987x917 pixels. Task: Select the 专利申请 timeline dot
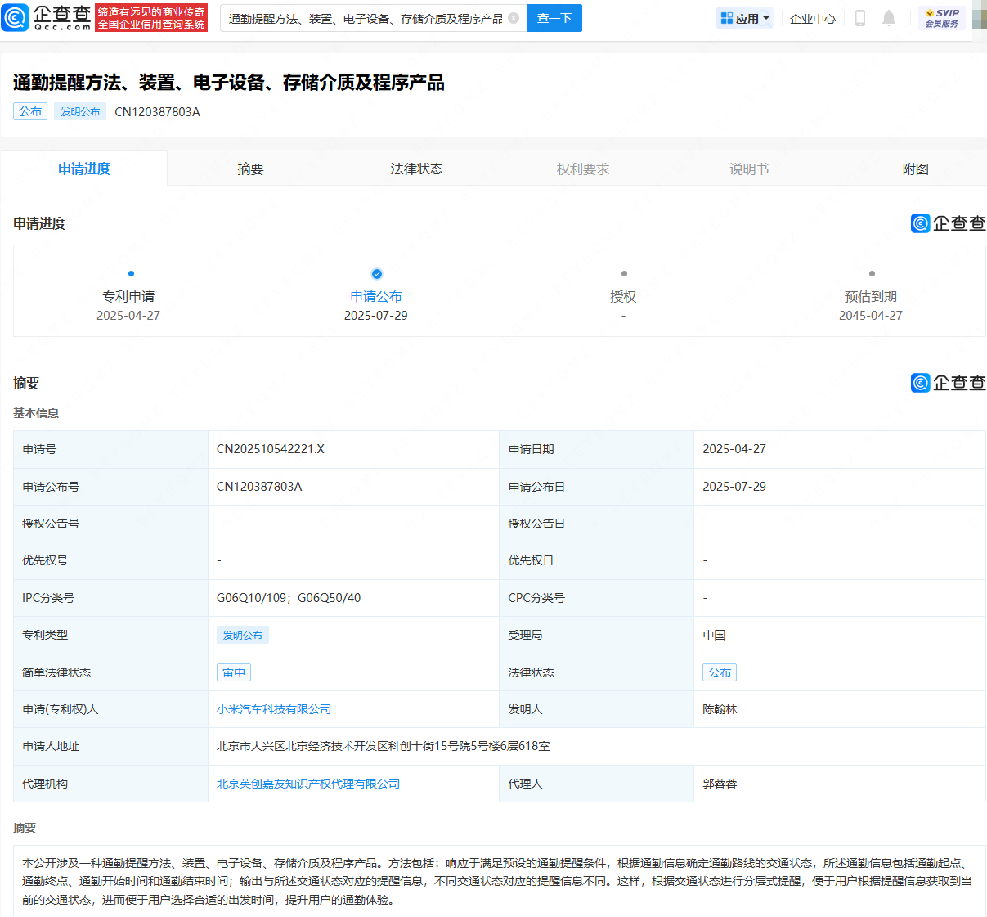coord(131,273)
